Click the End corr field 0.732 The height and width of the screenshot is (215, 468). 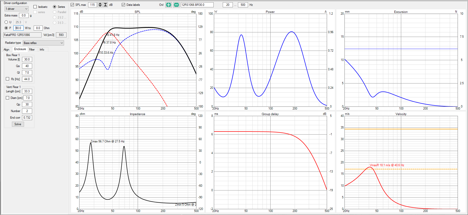click(x=27, y=118)
